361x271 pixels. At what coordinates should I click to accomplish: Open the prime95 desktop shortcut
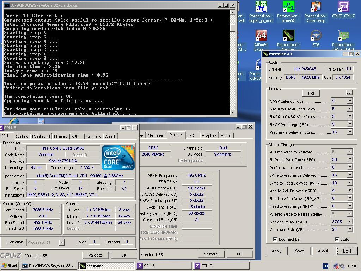288,12
